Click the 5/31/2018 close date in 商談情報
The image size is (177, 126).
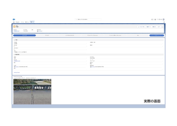92,58
